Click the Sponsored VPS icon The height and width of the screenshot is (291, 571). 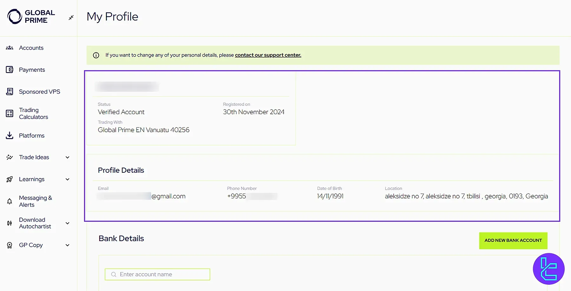point(9,91)
